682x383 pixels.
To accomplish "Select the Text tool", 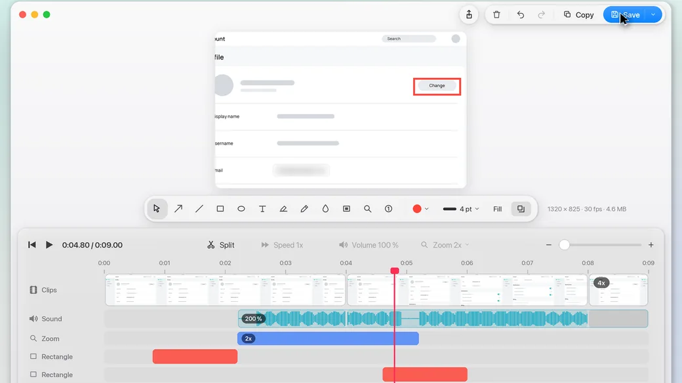I will click(262, 209).
